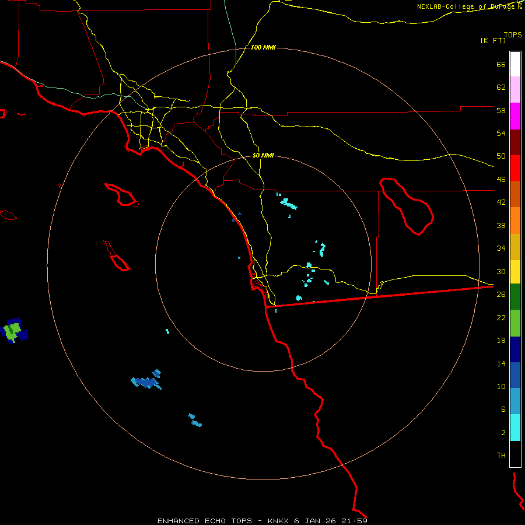This screenshot has height=525, width=525.
Task: Select the 18 value on the tops scale
Action: point(501,341)
